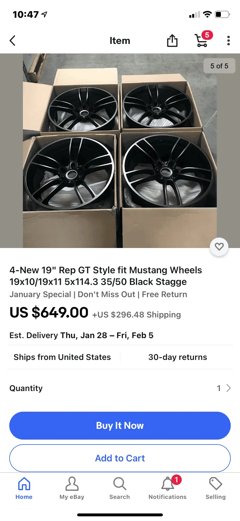Open the Home tab
The image size is (240, 521).
pos(24,488)
